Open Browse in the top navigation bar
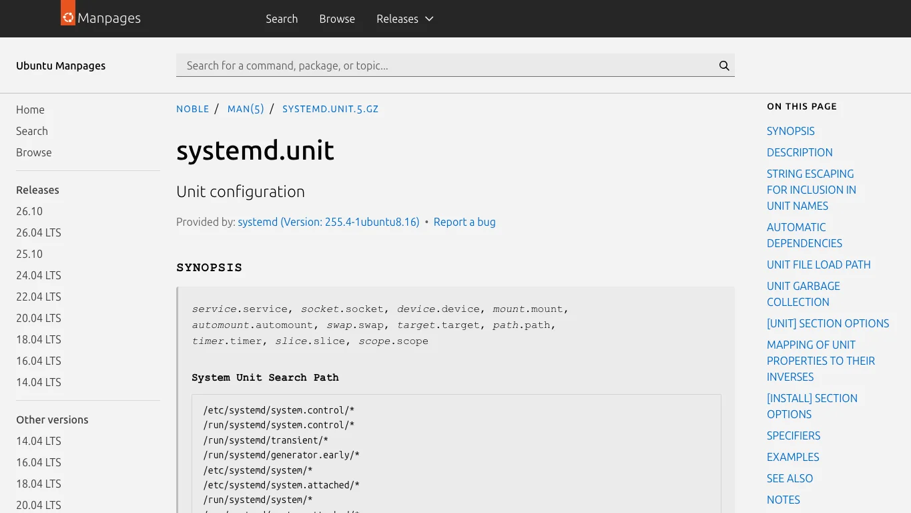 (x=337, y=19)
